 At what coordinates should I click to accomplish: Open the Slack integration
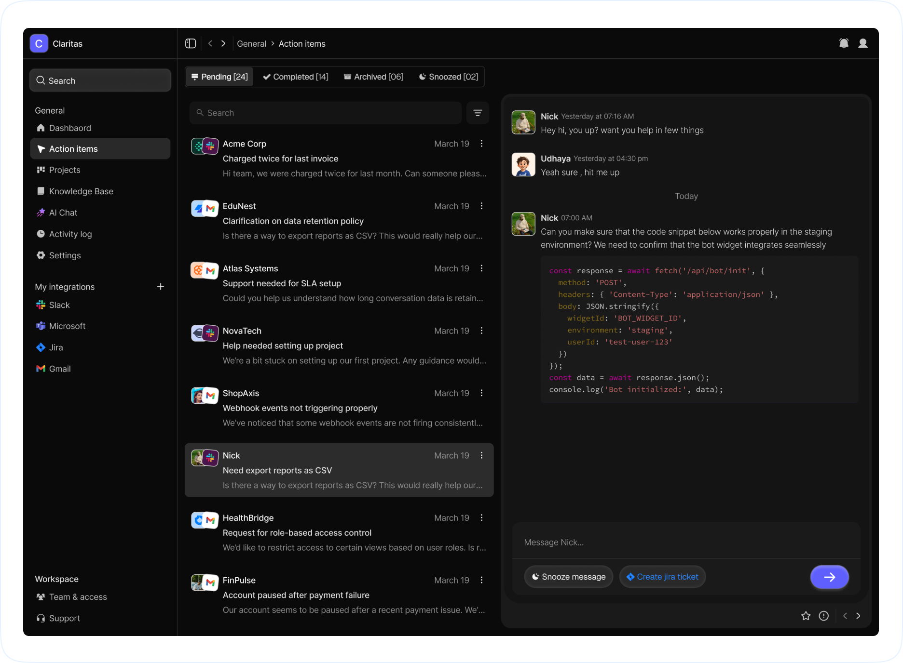click(x=100, y=305)
